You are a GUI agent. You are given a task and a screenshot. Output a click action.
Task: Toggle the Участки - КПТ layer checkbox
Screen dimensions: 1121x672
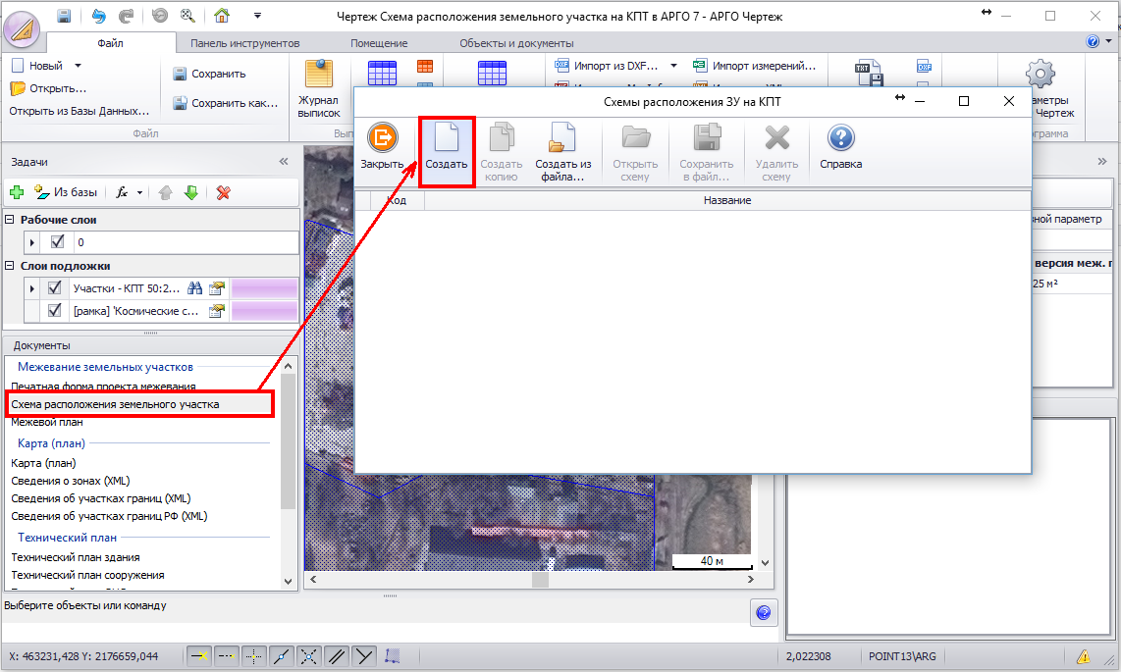pos(56,288)
